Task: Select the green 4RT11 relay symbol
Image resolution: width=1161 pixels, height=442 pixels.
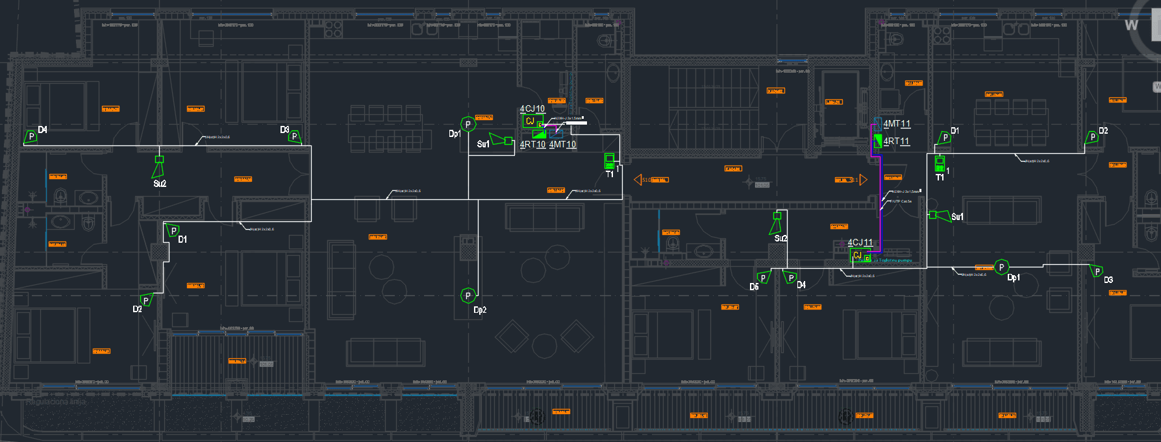Action: click(x=877, y=141)
